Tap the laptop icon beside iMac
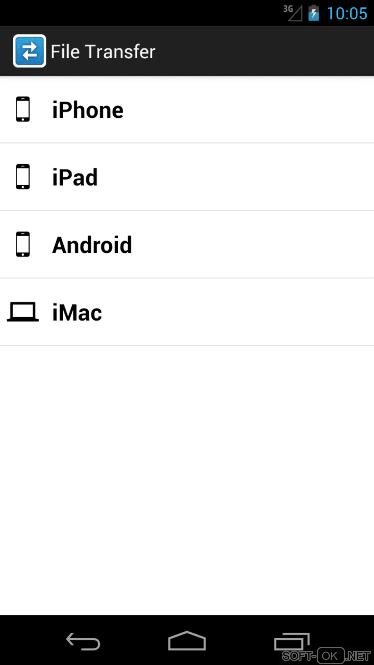 23,312
